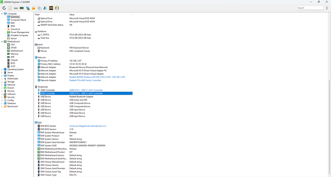
Task: Select Summary in the Computer tree
Action: pos(15,17)
